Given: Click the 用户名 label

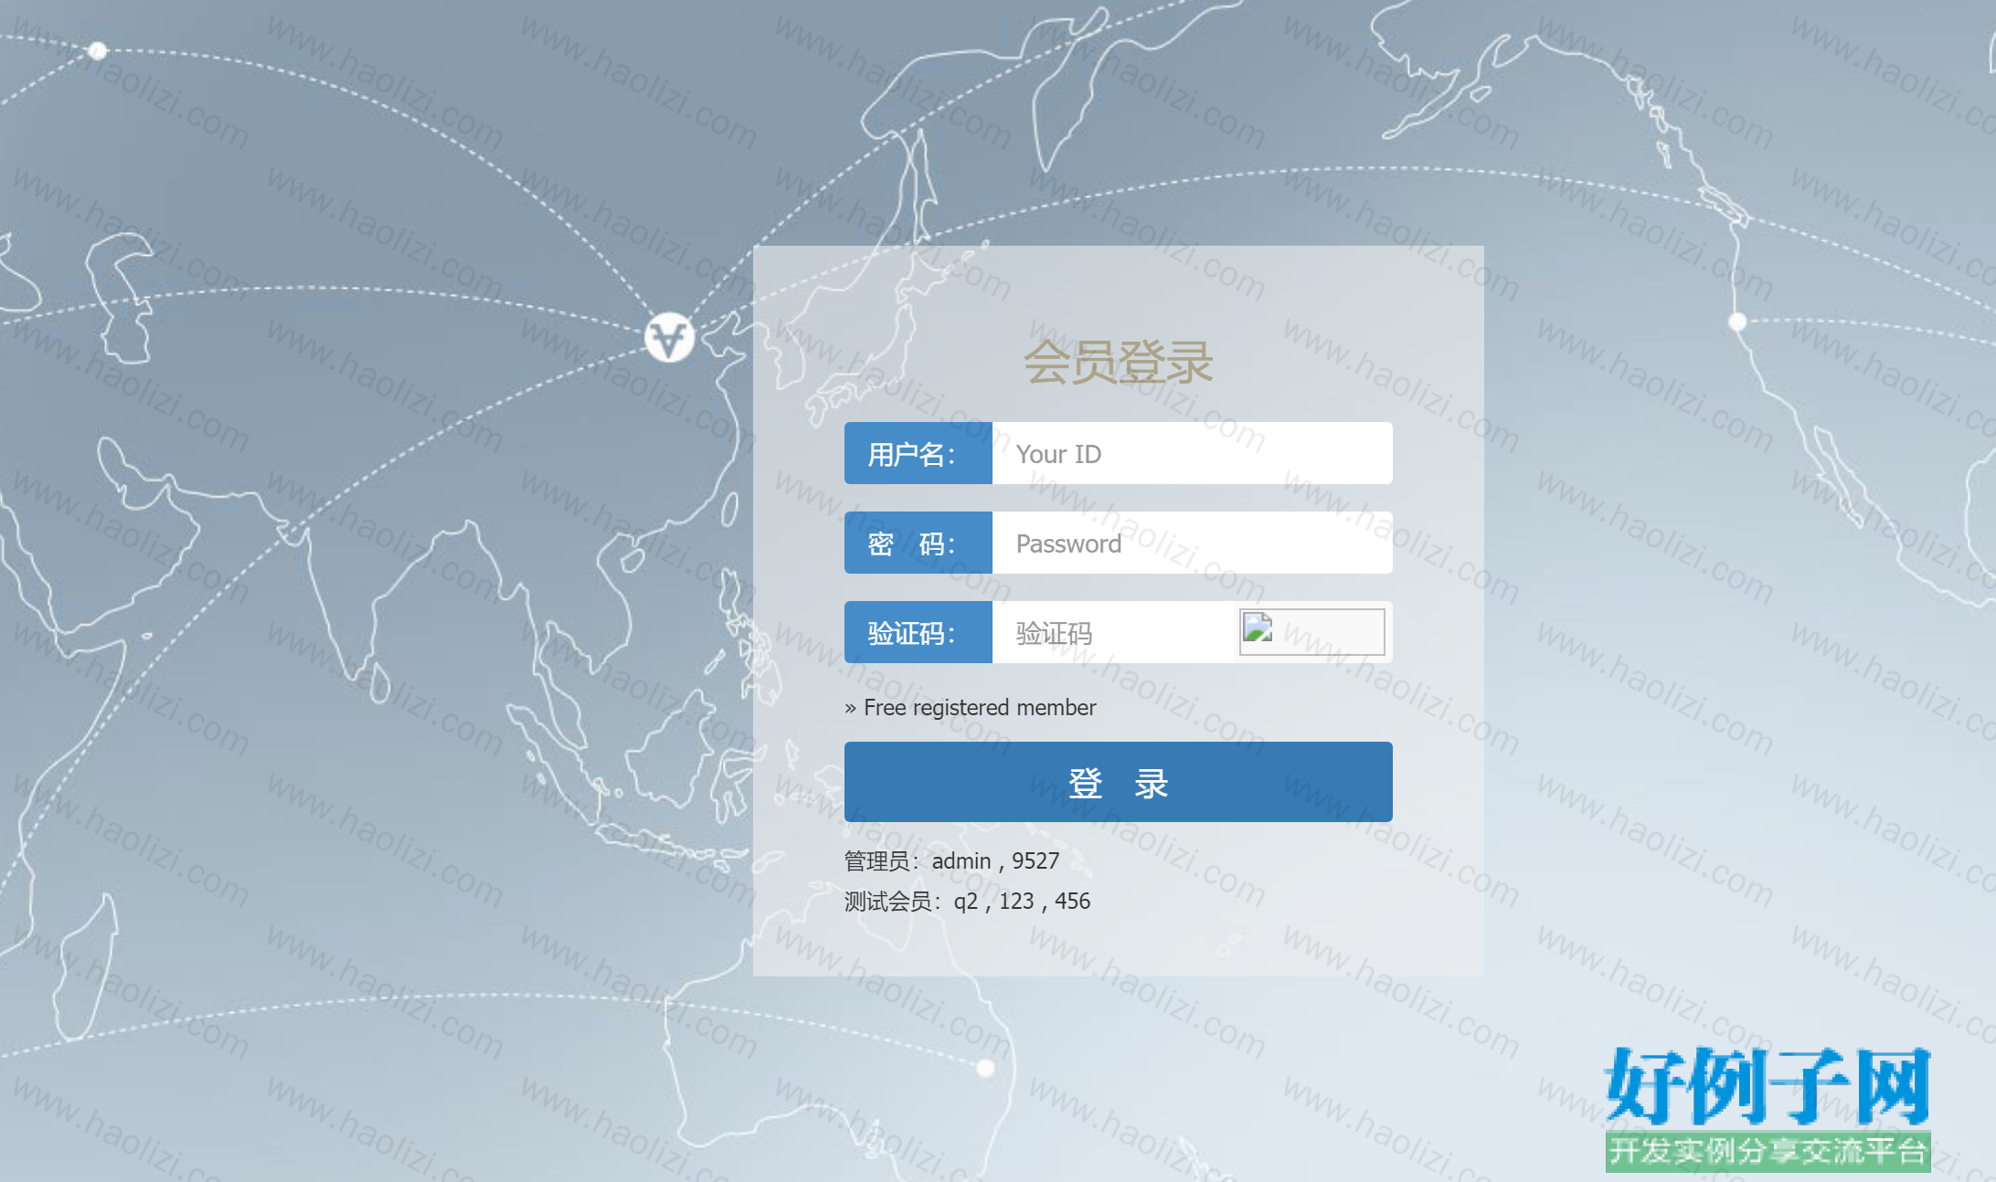Looking at the screenshot, I should click(x=918, y=453).
